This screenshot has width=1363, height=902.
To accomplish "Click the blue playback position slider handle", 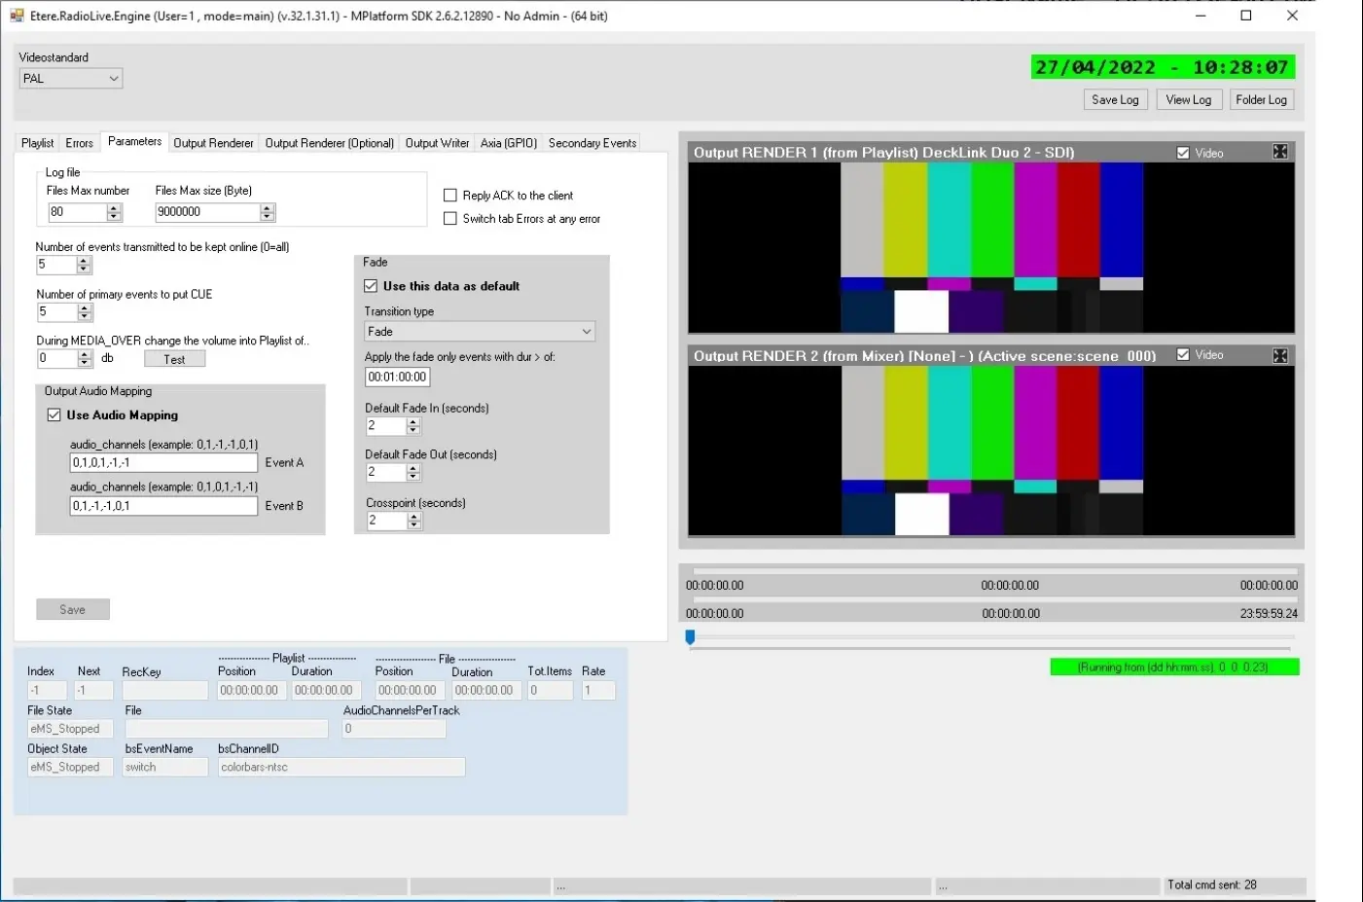I will (690, 637).
